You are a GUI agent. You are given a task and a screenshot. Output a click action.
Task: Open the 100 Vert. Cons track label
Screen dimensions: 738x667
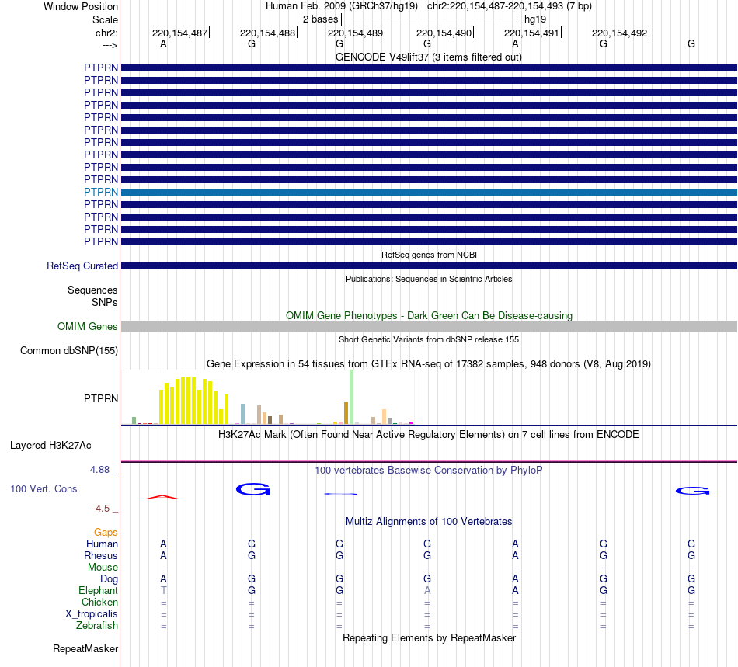point(44,488)
